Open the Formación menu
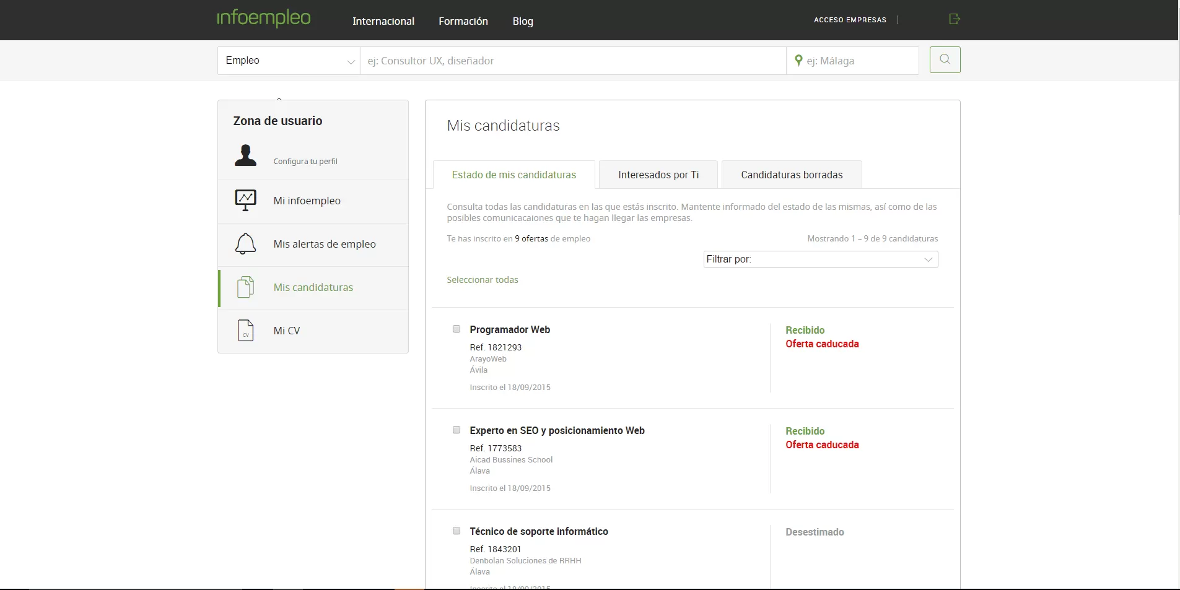Screen dimensions: 1180x590 tap(463, 21)
